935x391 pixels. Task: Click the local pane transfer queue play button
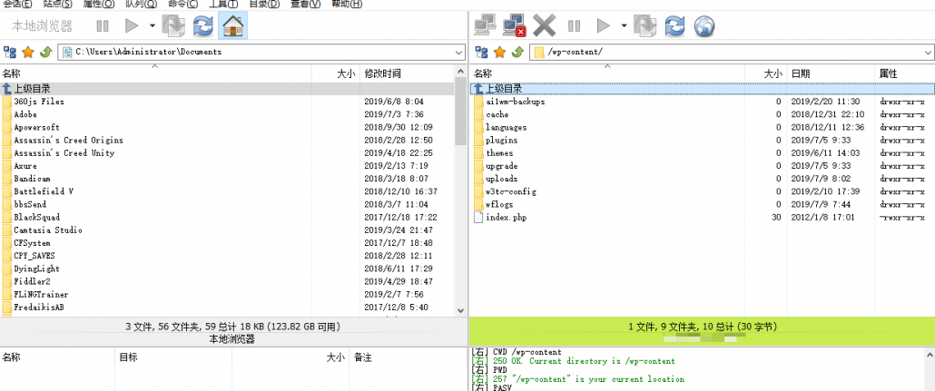[x=132, y=26]
